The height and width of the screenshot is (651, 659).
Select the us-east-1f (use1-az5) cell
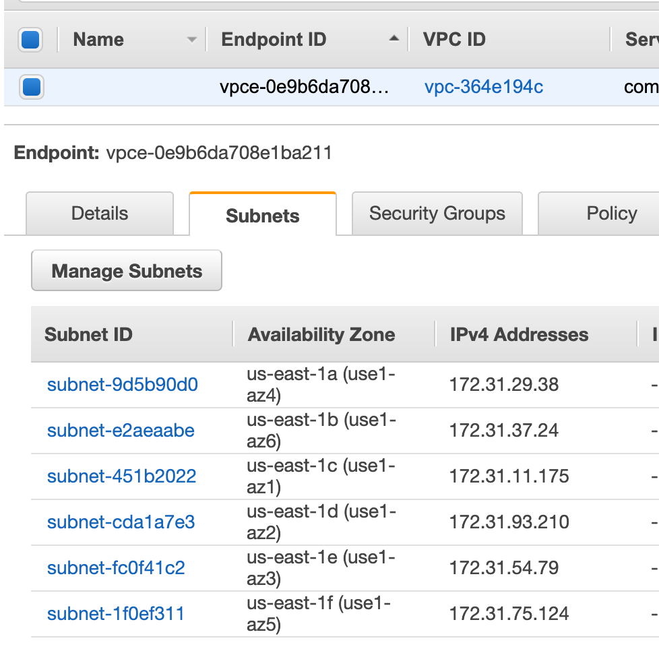(319, 613)
